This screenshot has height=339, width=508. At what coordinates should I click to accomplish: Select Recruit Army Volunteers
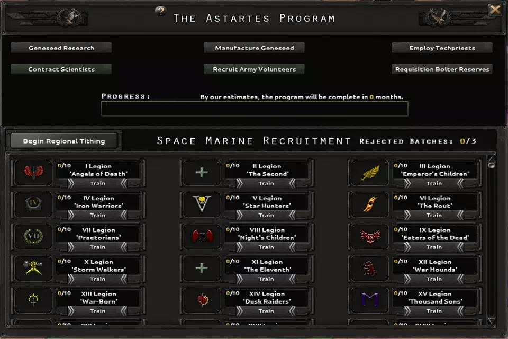point(253,69)
